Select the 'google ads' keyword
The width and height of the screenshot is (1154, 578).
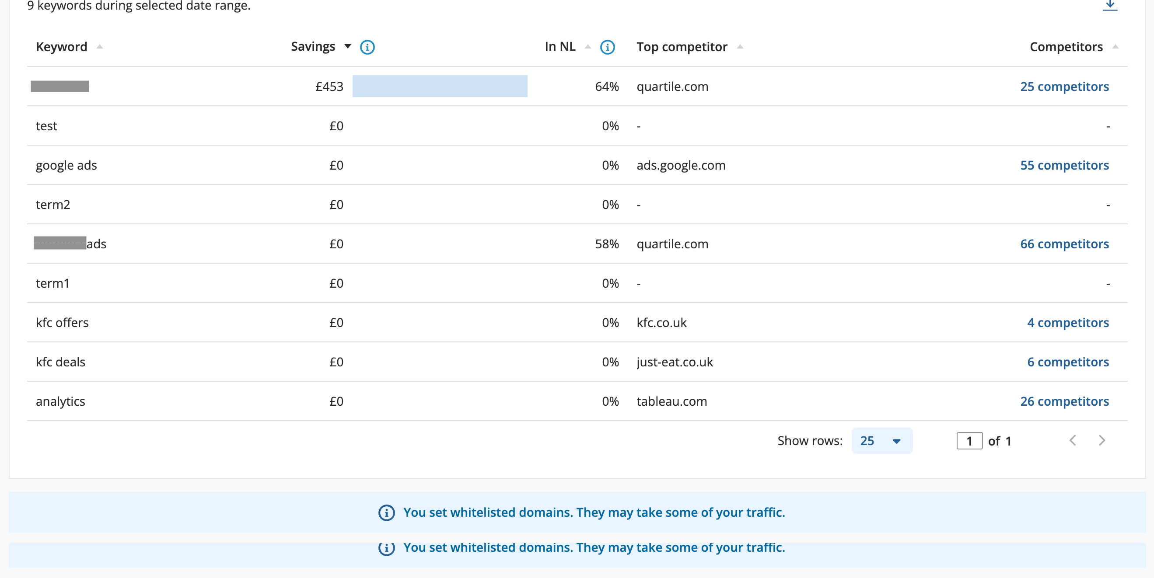tap(66, 165)
